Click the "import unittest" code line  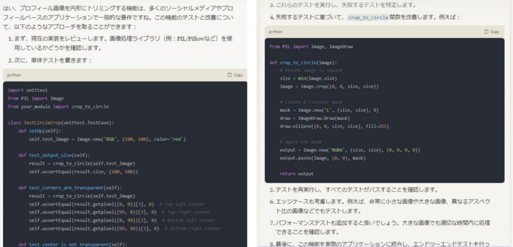(x=27, y=90)
